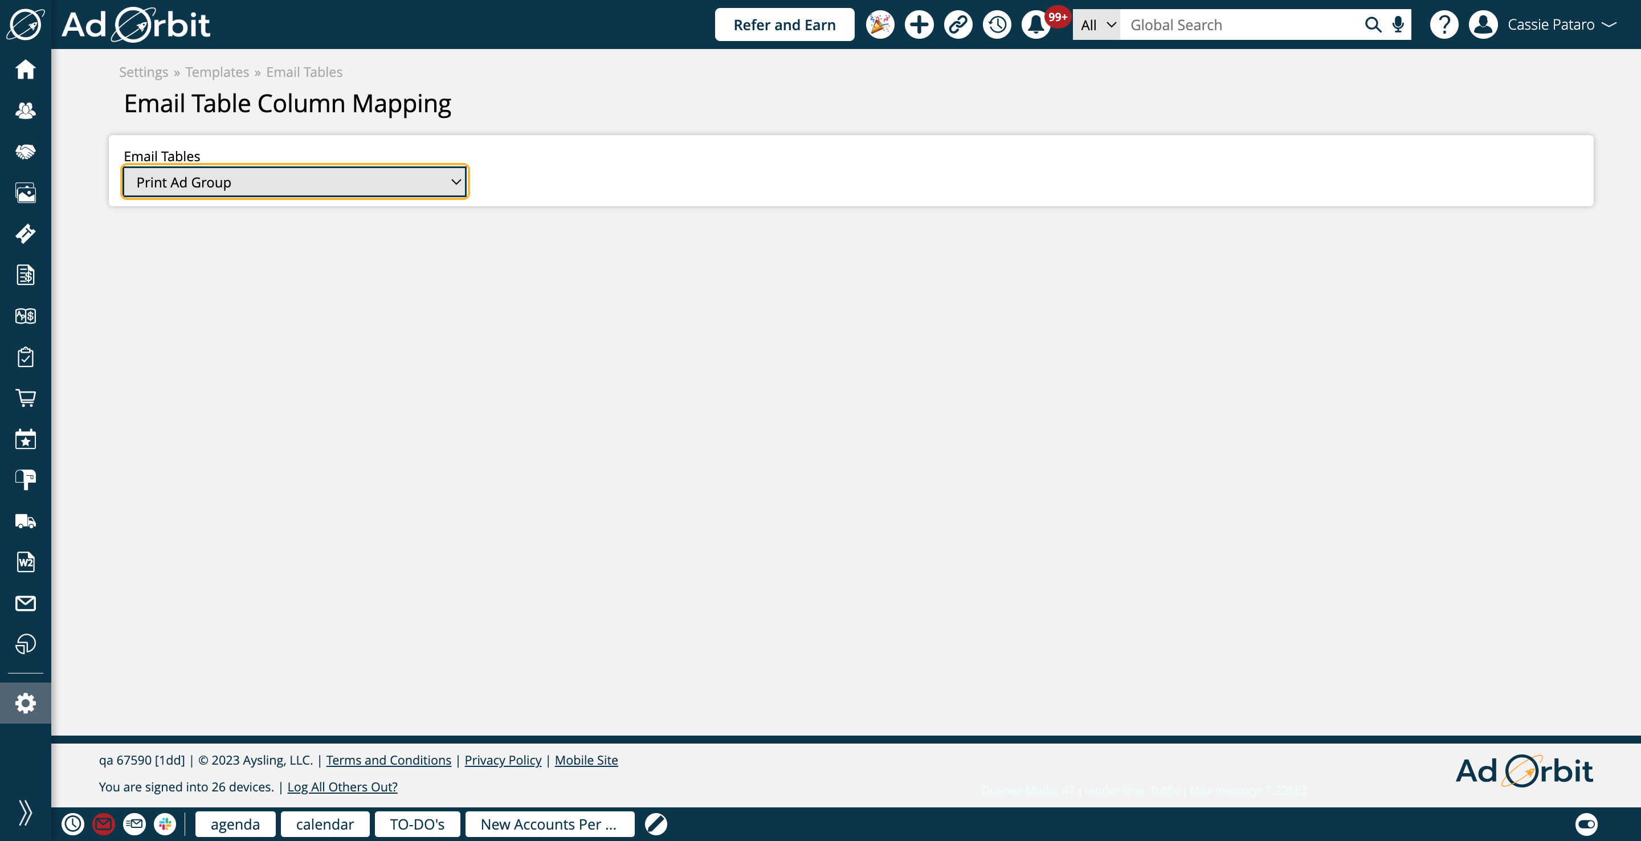This screenshot has width=1641, height=841.
Task: Click the delivery truck sidebar icon
Action: pyautogui.click(x=26, y=521)
